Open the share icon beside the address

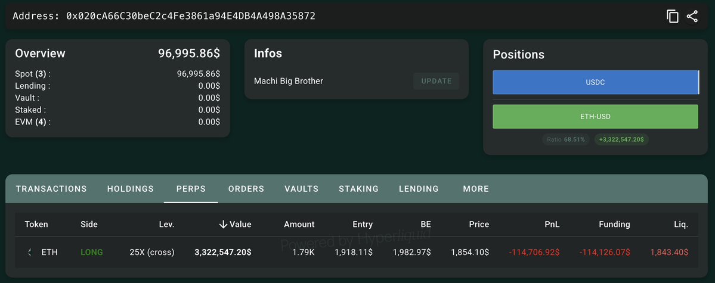(692, 17)
